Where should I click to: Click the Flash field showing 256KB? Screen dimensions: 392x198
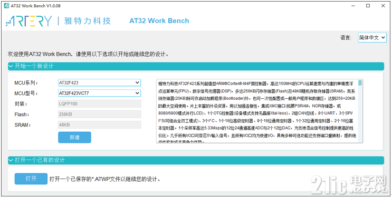coord(100,114)
